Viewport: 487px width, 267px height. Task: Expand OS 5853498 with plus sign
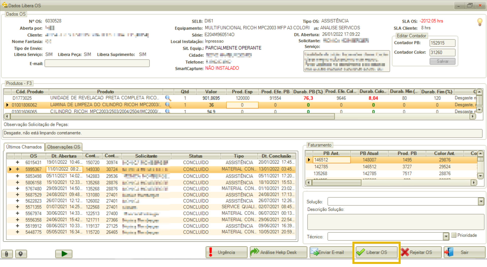click(18, 176)
